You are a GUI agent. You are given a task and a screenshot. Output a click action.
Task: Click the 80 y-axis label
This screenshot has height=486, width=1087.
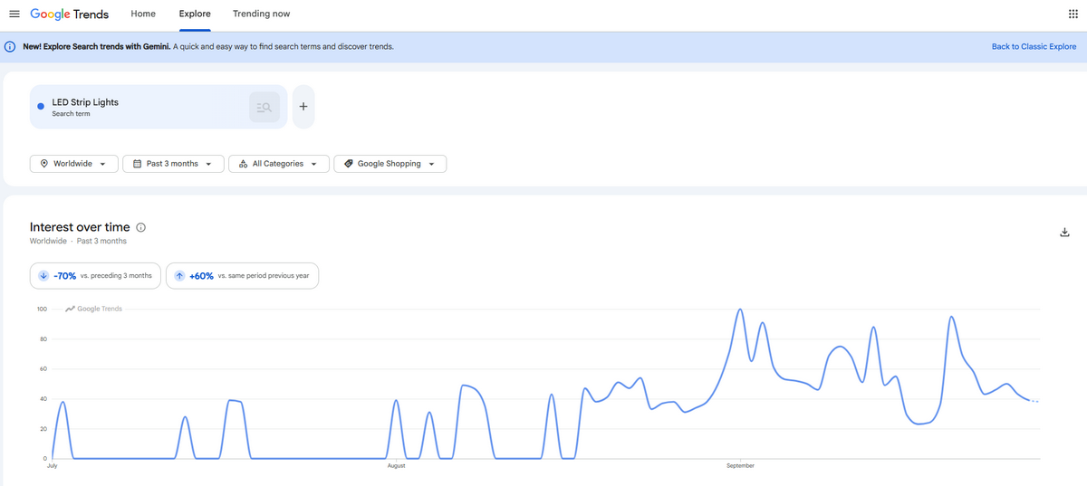click(43, 339)
